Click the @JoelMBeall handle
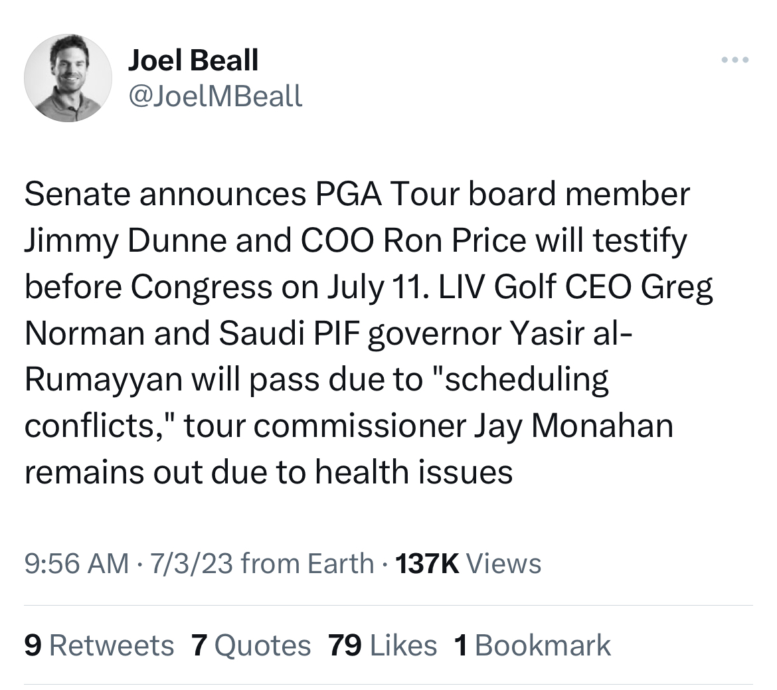The width and height of the screenshot is (777, 690). click(x=215, y=96)
